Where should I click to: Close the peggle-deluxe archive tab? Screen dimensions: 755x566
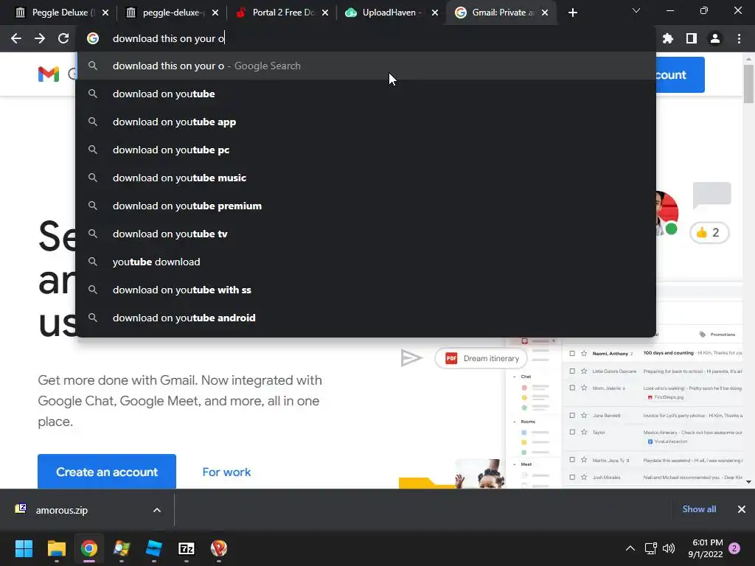215,13
